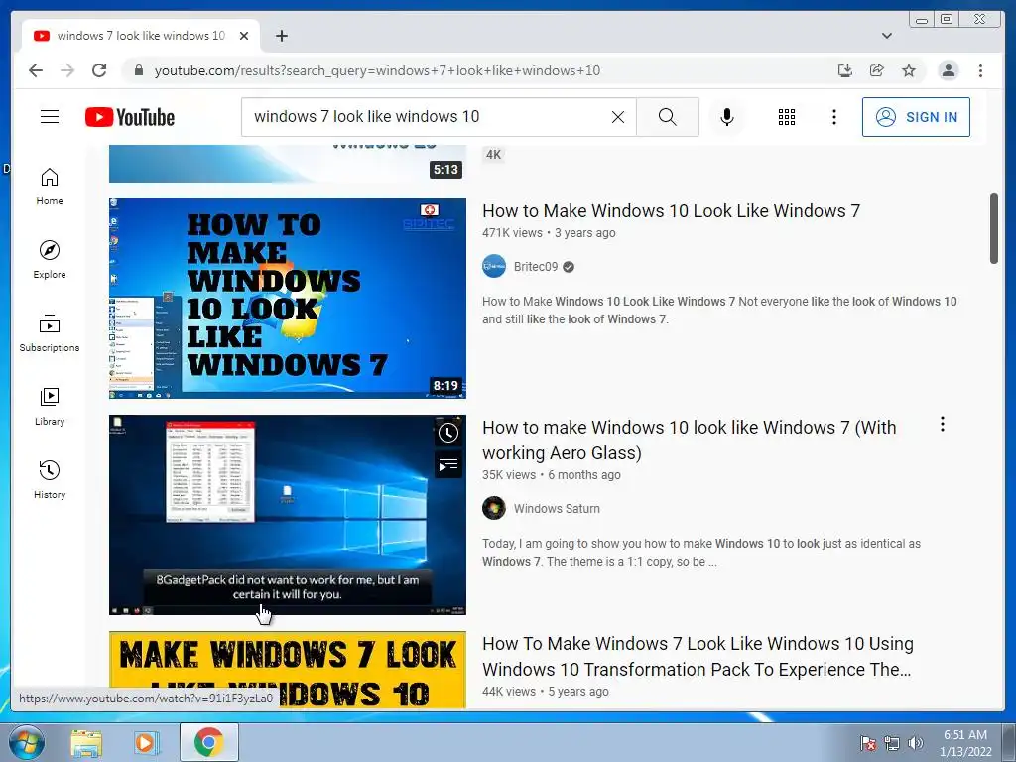
Task: Open Windows Explorer from taskbar
Action: point(86,742)
